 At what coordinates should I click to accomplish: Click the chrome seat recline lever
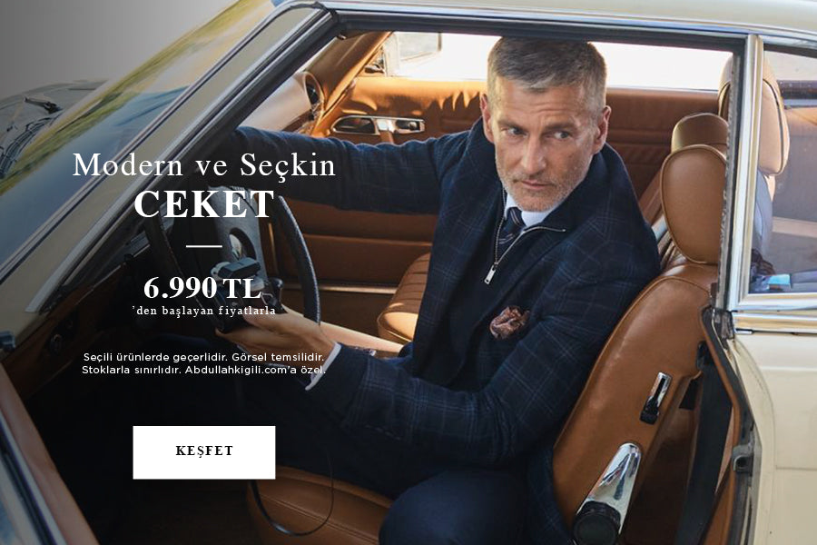click(x=655, y=398)
